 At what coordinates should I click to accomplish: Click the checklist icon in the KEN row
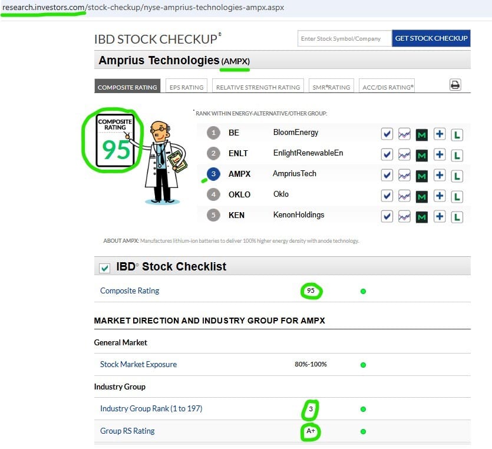pyautogui.click(x=387, y=216)
